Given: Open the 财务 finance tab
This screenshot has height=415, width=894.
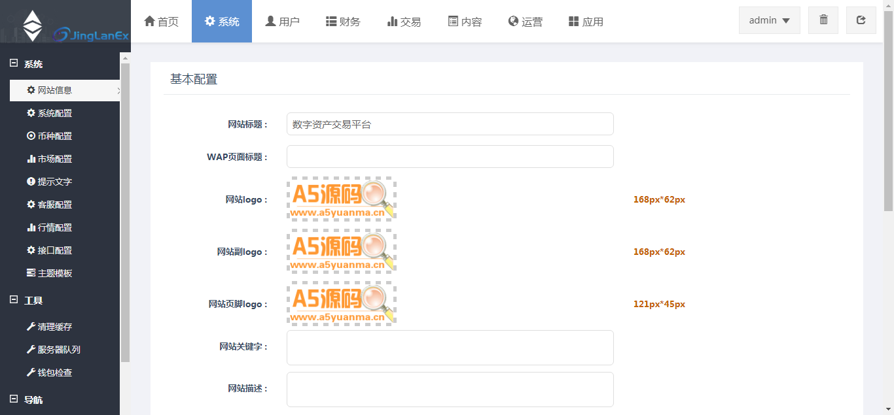Looking at the screenshot, I should pyautogui.click(x=343, y=22).
